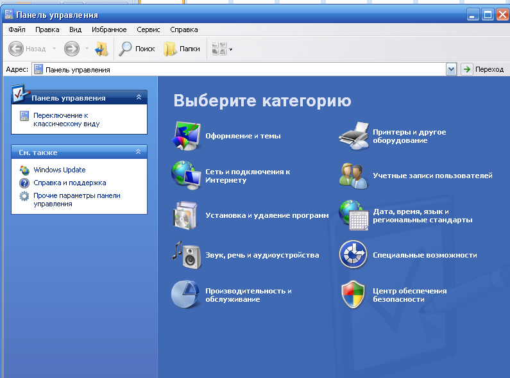510x378 pixels.
Task: Click the Up folder toolbar icon
Action: [101, 49]
